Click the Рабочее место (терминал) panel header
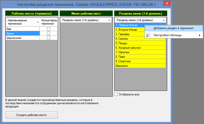The image size is (204, 124). tap(32, 14)
